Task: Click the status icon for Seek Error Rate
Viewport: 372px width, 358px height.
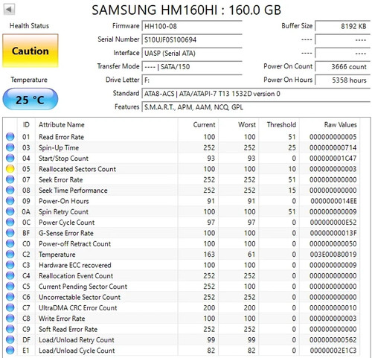Action: point(10,179)
